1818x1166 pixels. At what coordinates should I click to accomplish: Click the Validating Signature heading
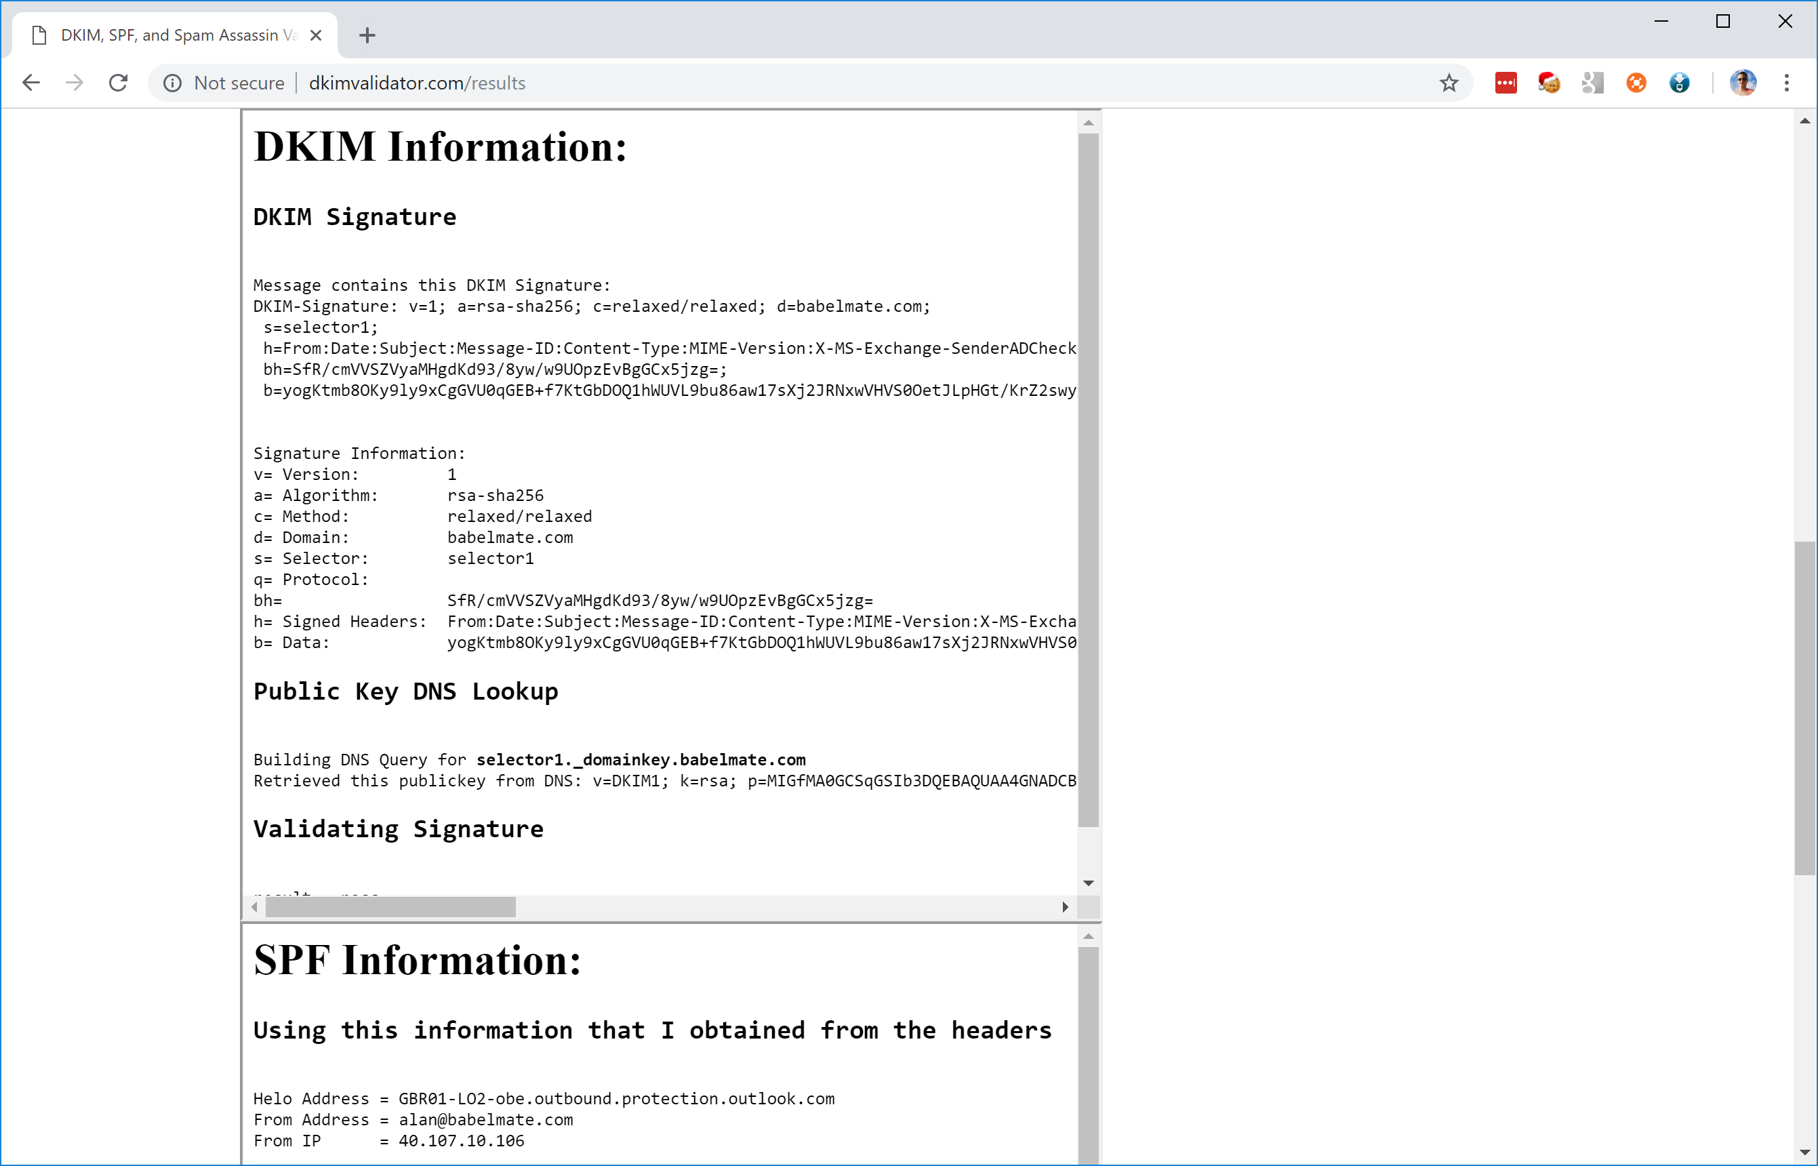(x=398, y=829)
